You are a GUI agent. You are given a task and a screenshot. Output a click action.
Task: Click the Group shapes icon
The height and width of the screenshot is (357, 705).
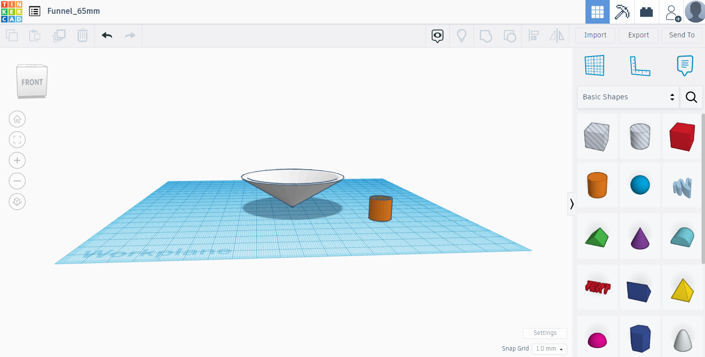pyautogui.click(x=486, y=35)
